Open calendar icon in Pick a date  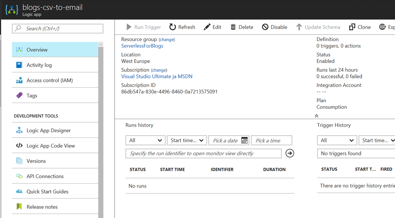pyautogui.click(x=244, y=140)
